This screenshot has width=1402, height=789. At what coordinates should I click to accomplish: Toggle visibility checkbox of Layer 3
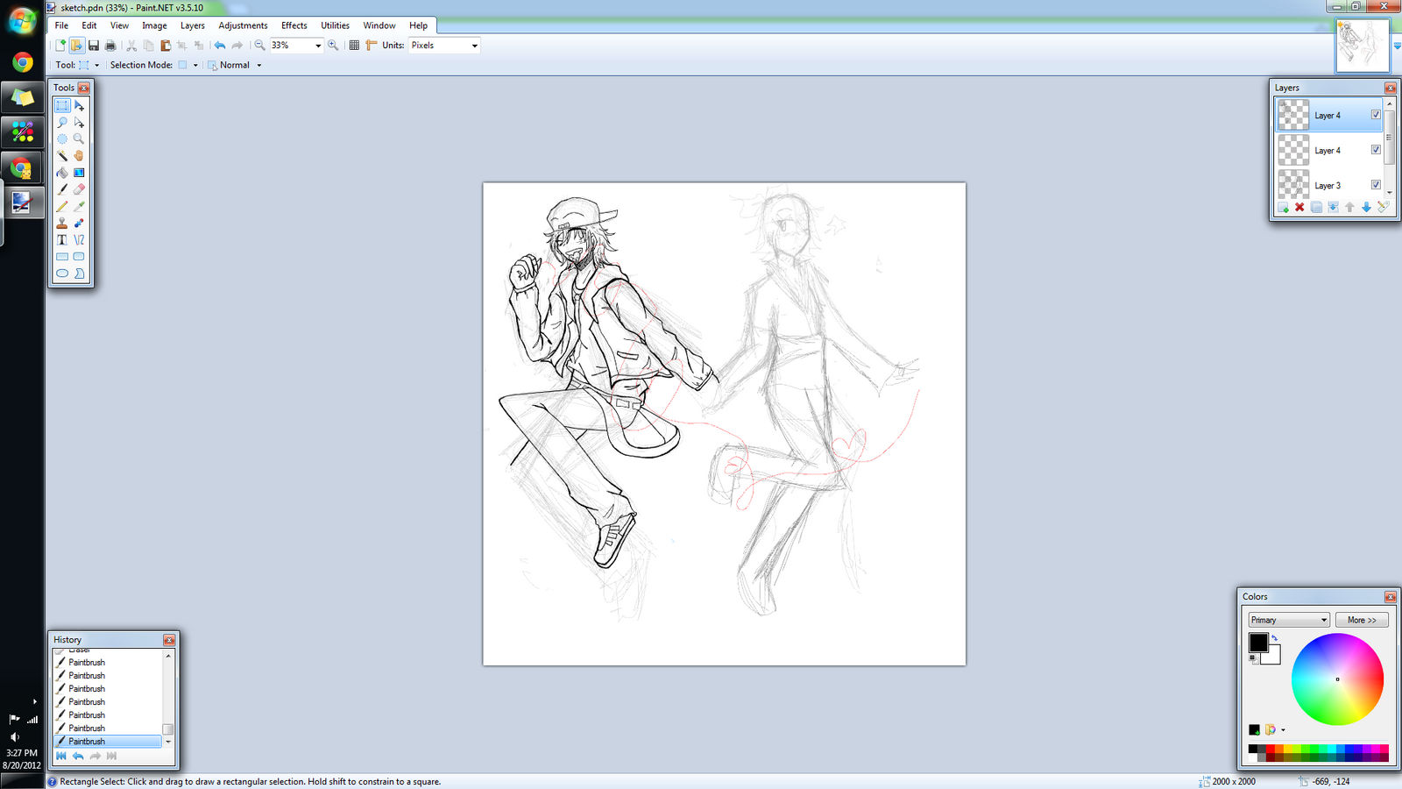tap(1376, 185)
